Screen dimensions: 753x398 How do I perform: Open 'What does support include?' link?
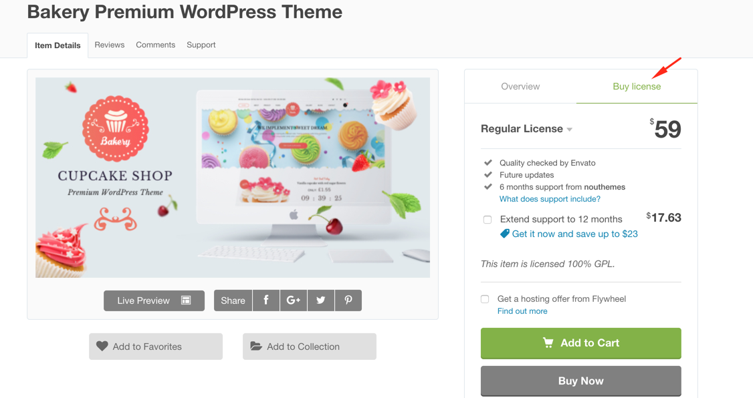click(550, 199)
